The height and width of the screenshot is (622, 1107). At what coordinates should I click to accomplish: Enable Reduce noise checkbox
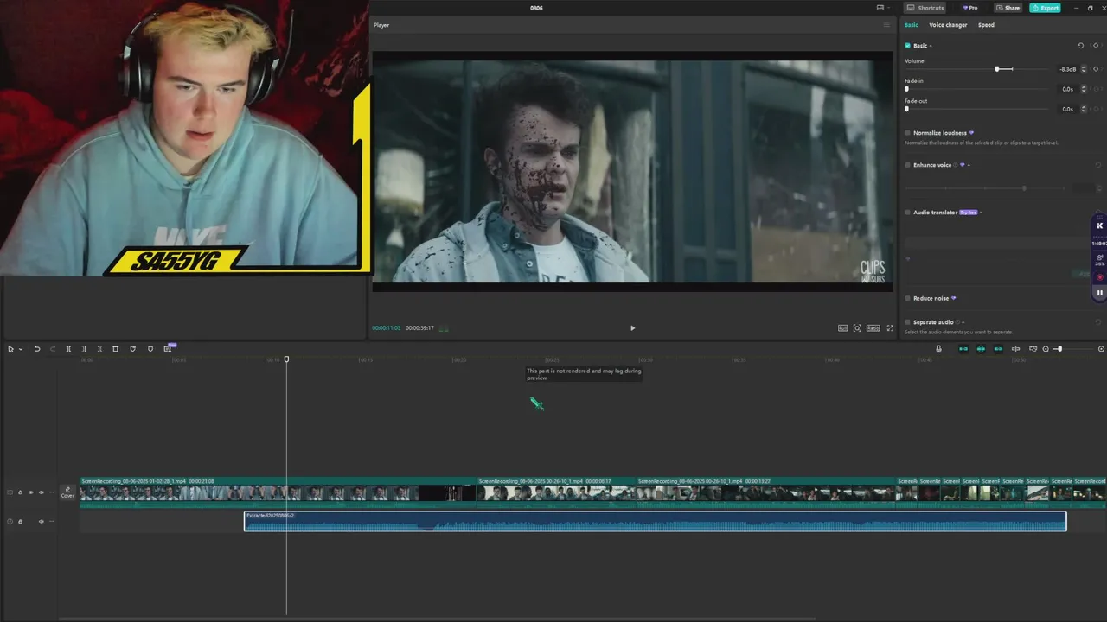point(907,298)
